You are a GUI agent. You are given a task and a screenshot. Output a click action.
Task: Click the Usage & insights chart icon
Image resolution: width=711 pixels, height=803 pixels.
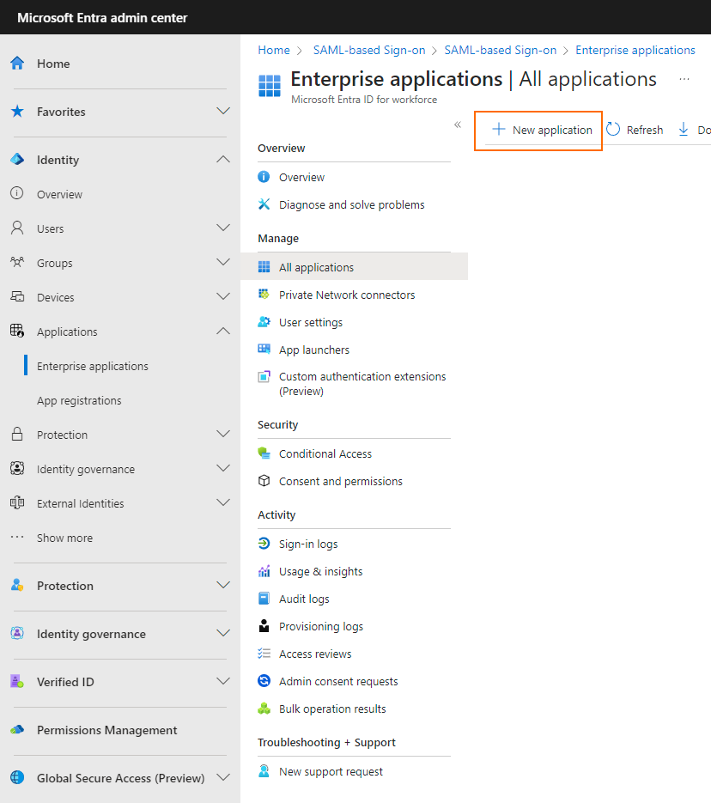point(264,571)
